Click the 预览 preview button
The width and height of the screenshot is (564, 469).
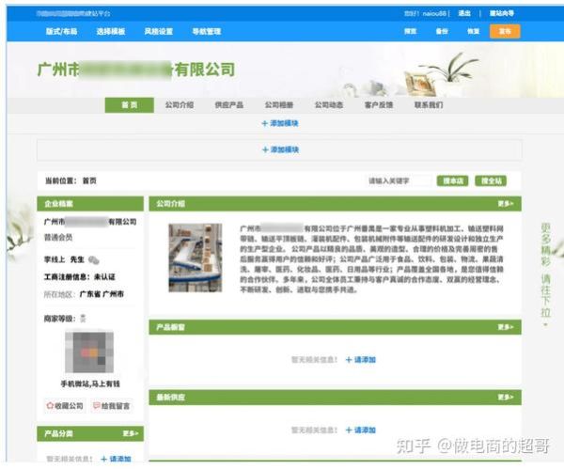point(410,31)
